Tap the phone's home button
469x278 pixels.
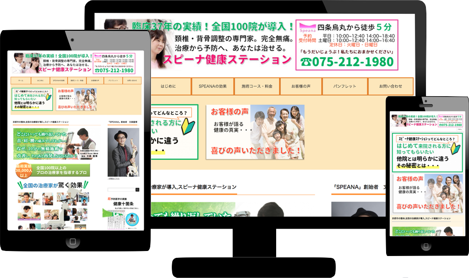point(426,245)
